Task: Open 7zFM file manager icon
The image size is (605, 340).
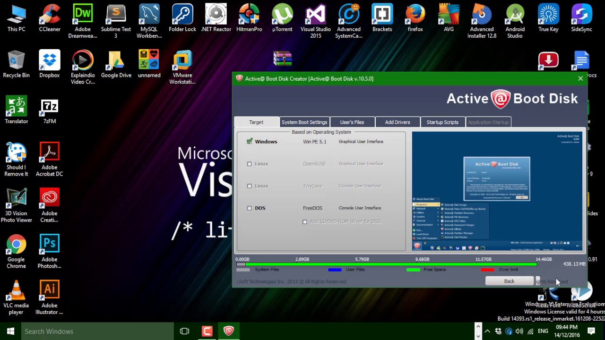Action: pos(50,110)
